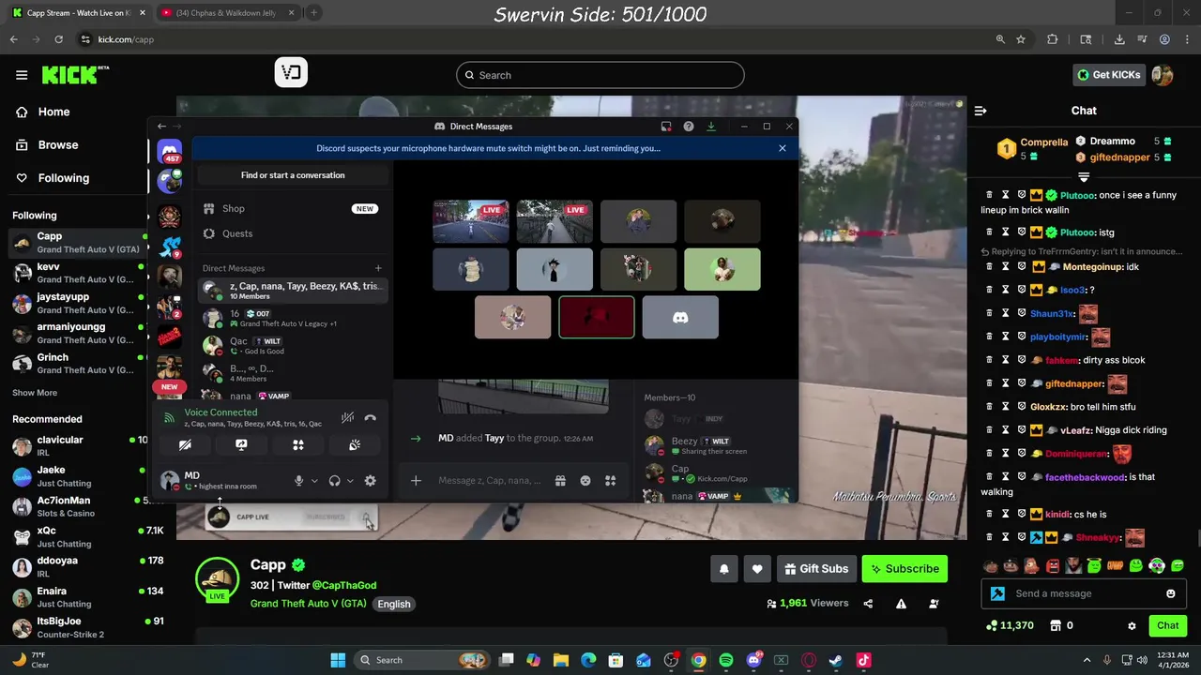The image size is (1201, 675).
Task: Create a new DM with the plus icon
Action: tap(378, 268)
